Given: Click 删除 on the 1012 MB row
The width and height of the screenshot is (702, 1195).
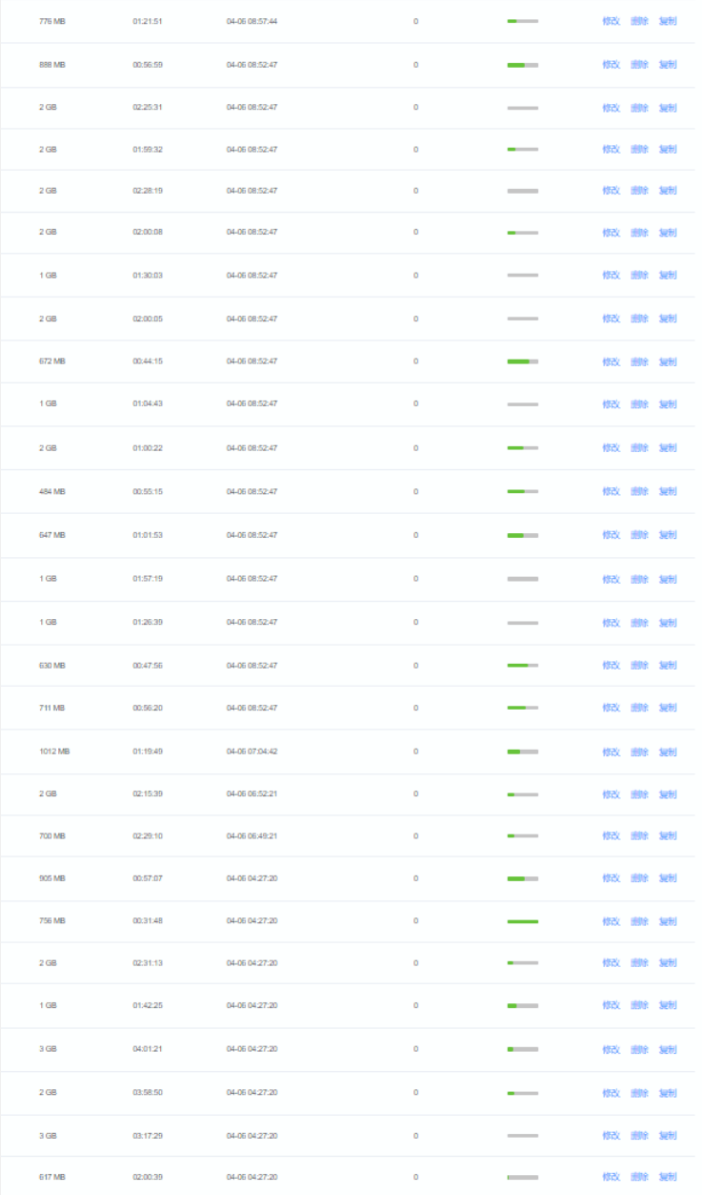Looking at the screenshot, I should click(639, 752).
